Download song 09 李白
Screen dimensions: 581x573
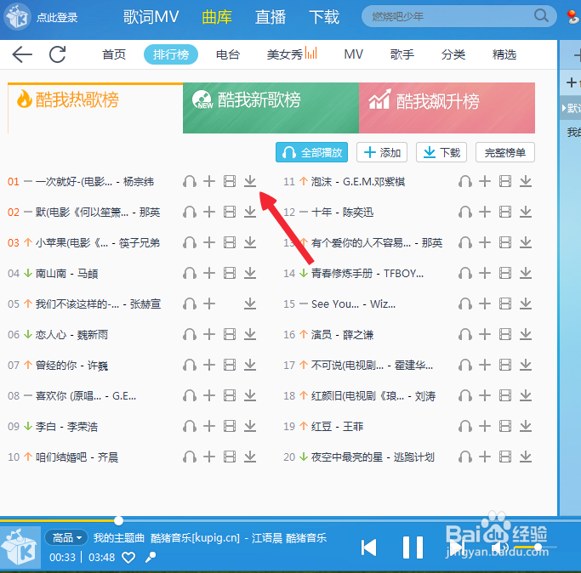250,426
